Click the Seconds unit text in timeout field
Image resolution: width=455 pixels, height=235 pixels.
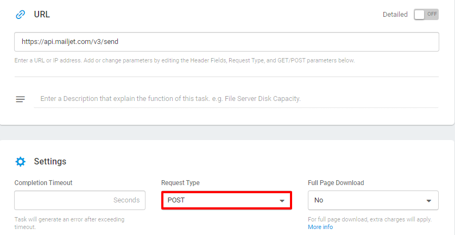127,200
